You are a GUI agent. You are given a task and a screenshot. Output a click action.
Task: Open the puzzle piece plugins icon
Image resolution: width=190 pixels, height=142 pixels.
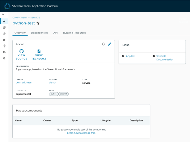pyautogui.click(x=4, y=40)
